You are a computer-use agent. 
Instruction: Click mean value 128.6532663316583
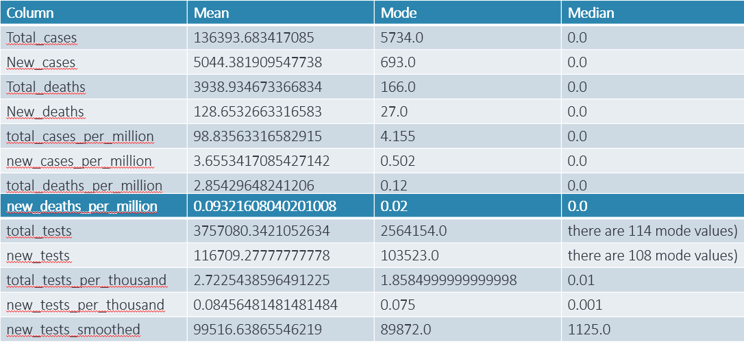257,112
